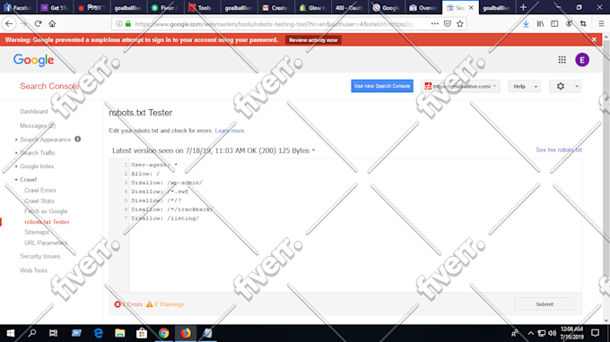610x342 pixels.
Task: Switch to the Overview browser tab
Action: (423, 7)
